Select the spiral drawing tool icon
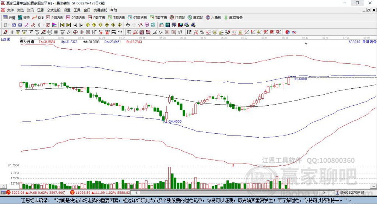377x204 pixels. (x=37, y=32)
